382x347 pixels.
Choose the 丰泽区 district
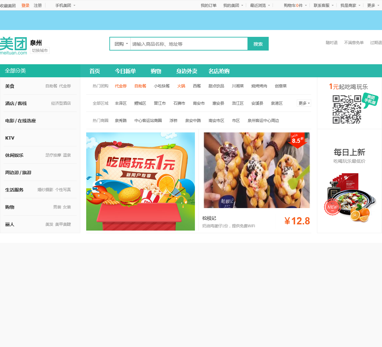pyautogui.click(x=121, y=103)
